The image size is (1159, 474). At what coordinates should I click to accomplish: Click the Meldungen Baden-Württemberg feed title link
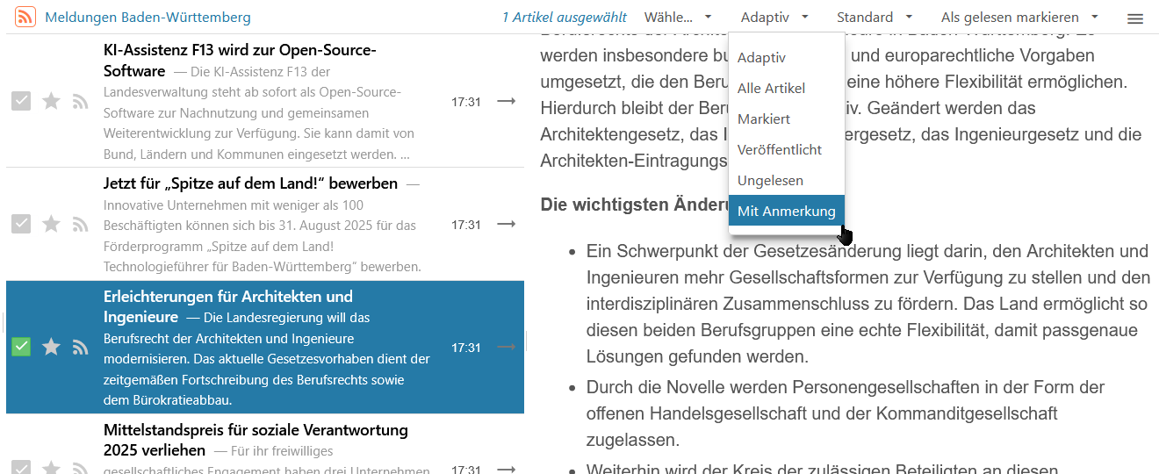click(x=148, y=18)
